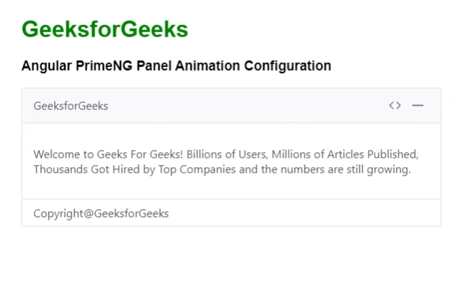Click the word "Configuration" in the subtitle
The image size is (457, 292).
point(288,66)
